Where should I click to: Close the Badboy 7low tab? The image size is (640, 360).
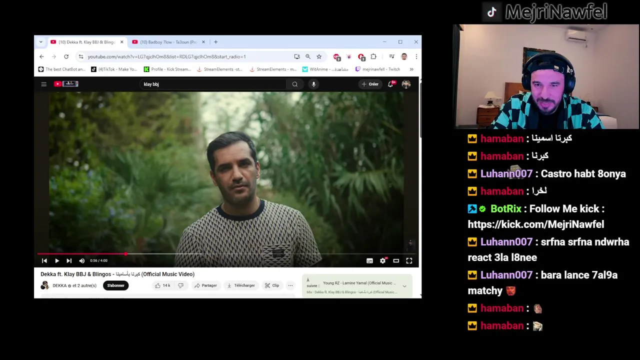point(203,42)
